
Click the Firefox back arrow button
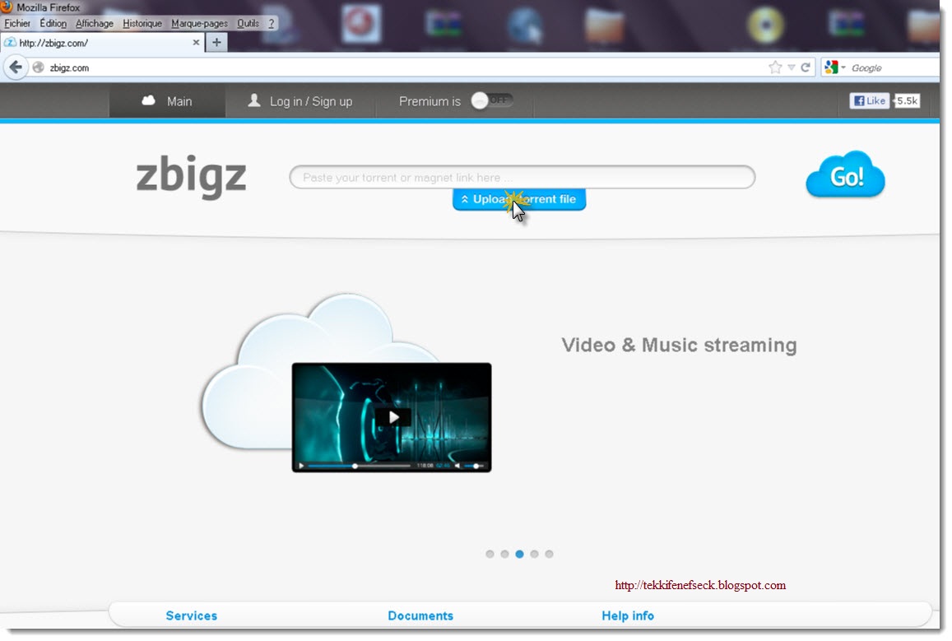point(16,67)
